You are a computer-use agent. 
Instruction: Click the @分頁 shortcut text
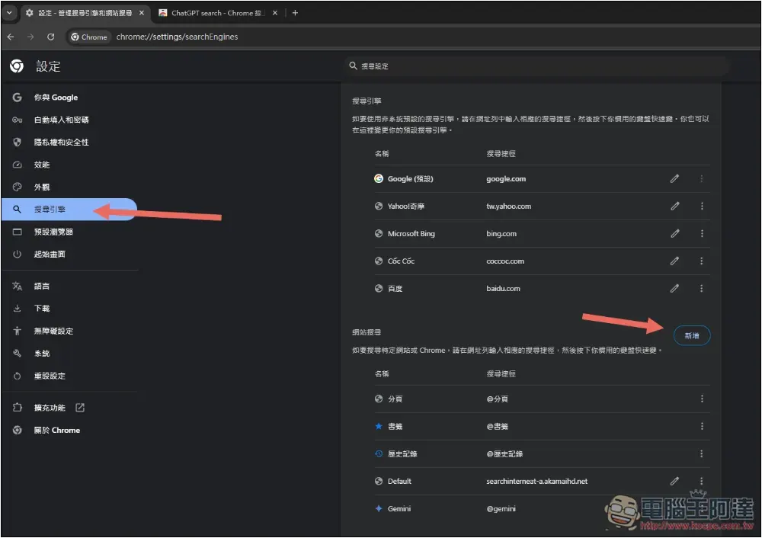(x=497, y=399)
